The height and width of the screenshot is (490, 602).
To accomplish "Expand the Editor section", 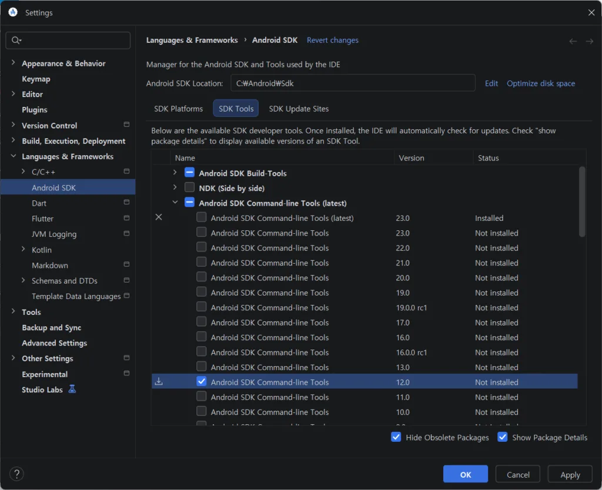I will 13,93.
